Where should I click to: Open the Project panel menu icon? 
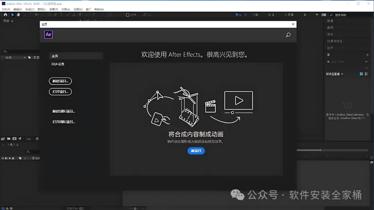click(12, 21)
